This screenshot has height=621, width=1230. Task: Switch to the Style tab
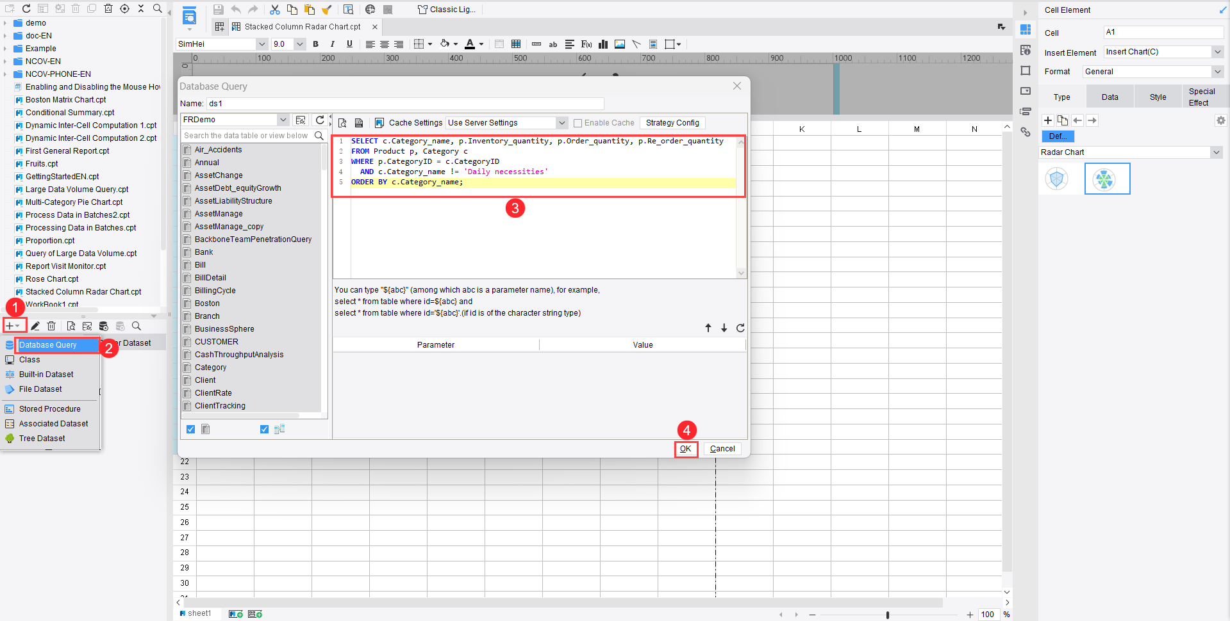coord(1158,97)
